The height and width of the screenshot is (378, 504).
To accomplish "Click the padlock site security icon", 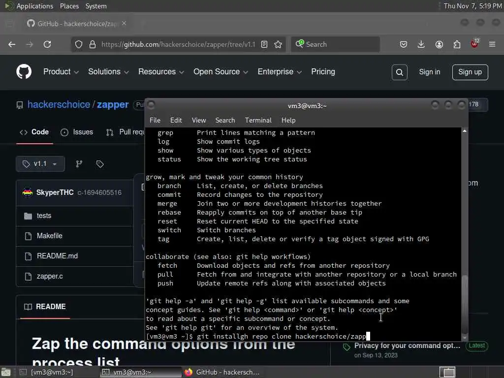I will point(93,44).
